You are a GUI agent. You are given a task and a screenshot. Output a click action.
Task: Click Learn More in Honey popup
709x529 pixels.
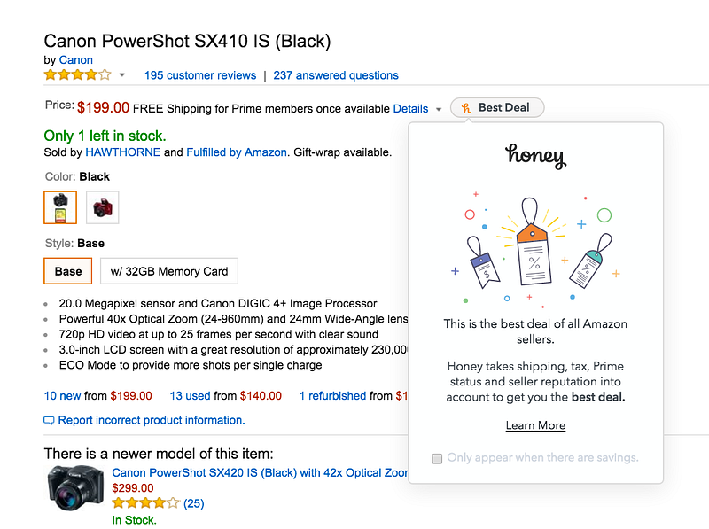pyautogui.click(x=535, y=425)
